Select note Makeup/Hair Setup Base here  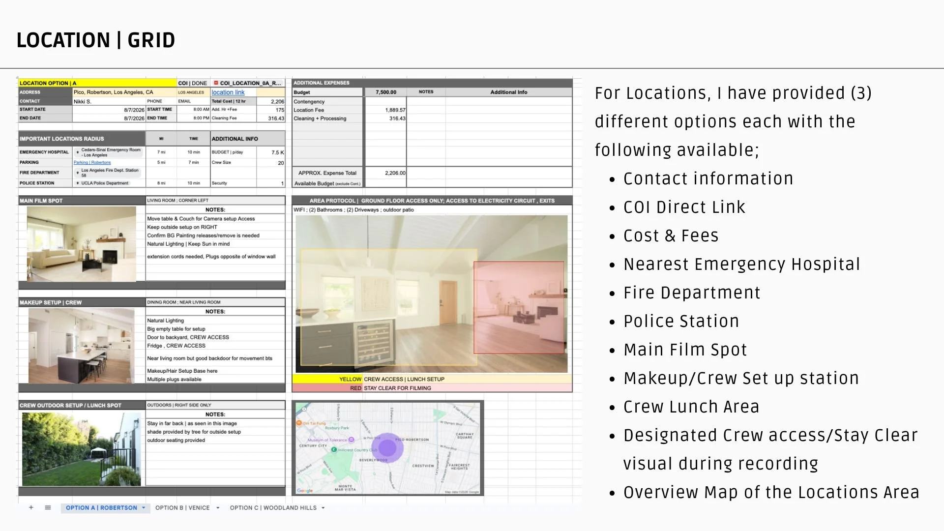(215, 371)
